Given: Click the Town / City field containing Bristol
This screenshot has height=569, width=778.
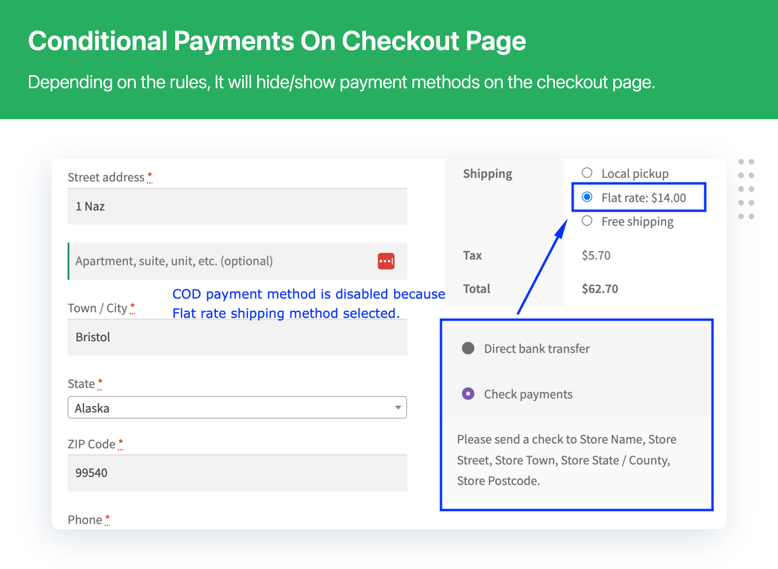Looking at the screenshot, I should (237, 337).
